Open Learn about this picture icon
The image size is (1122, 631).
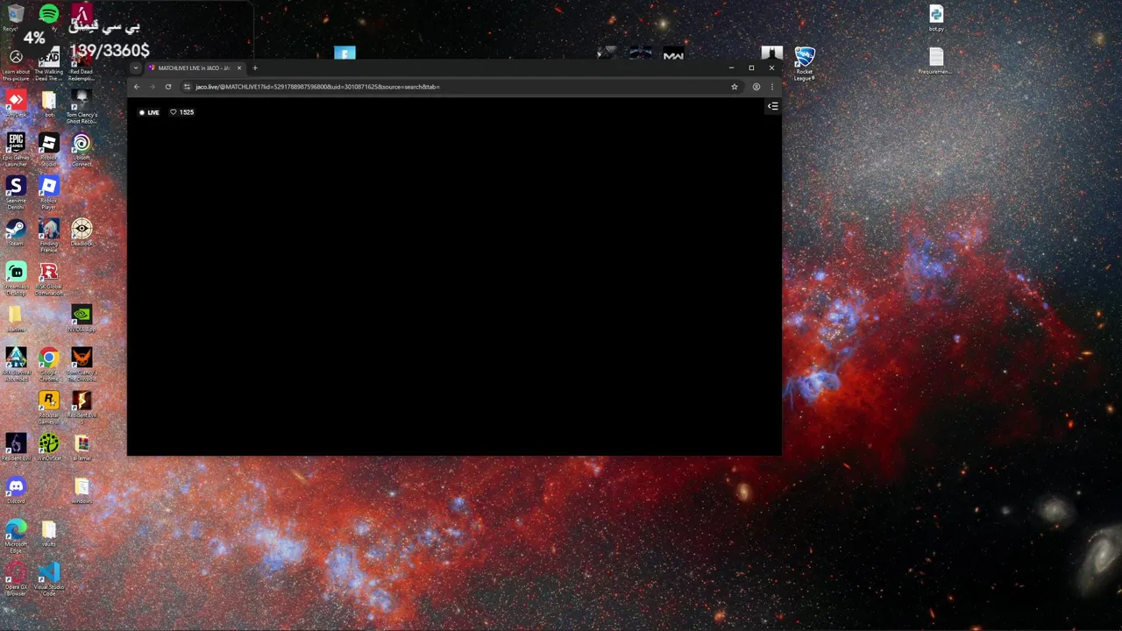[x=16, y=65]
